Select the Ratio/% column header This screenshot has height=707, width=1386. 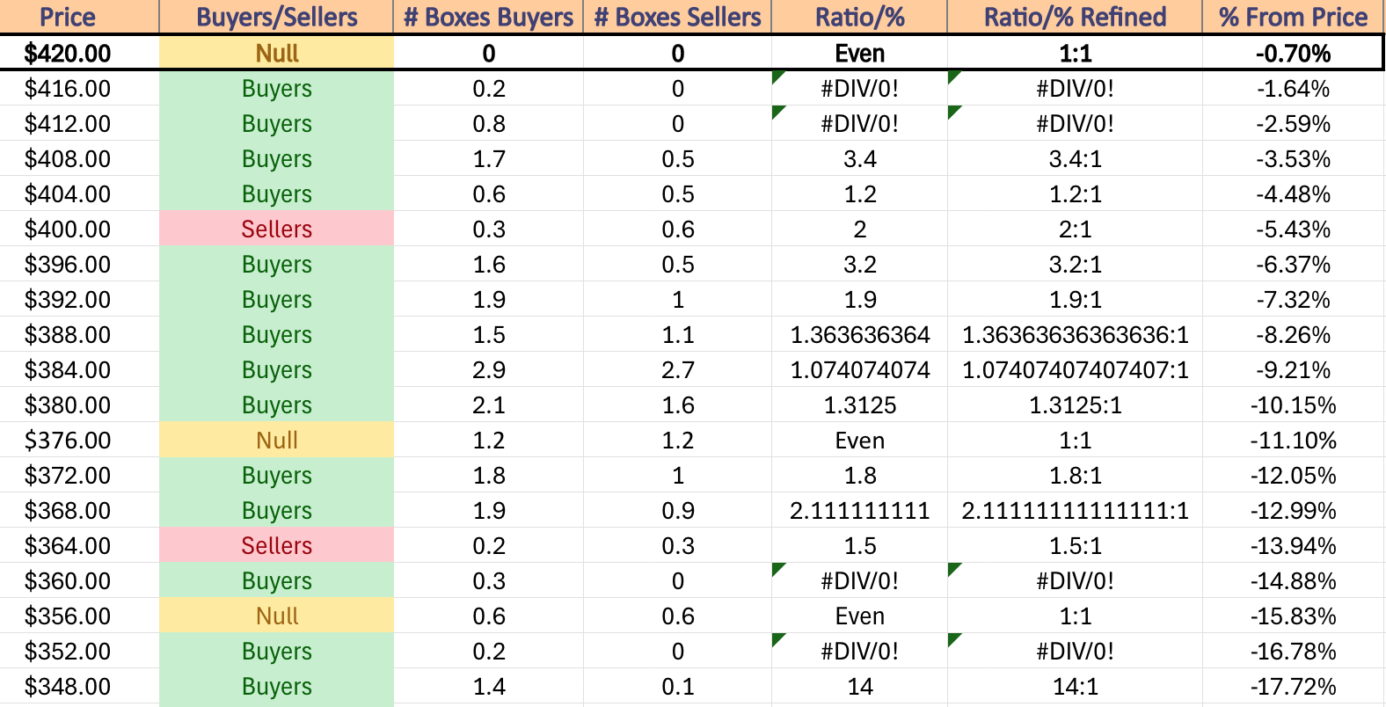859,17
